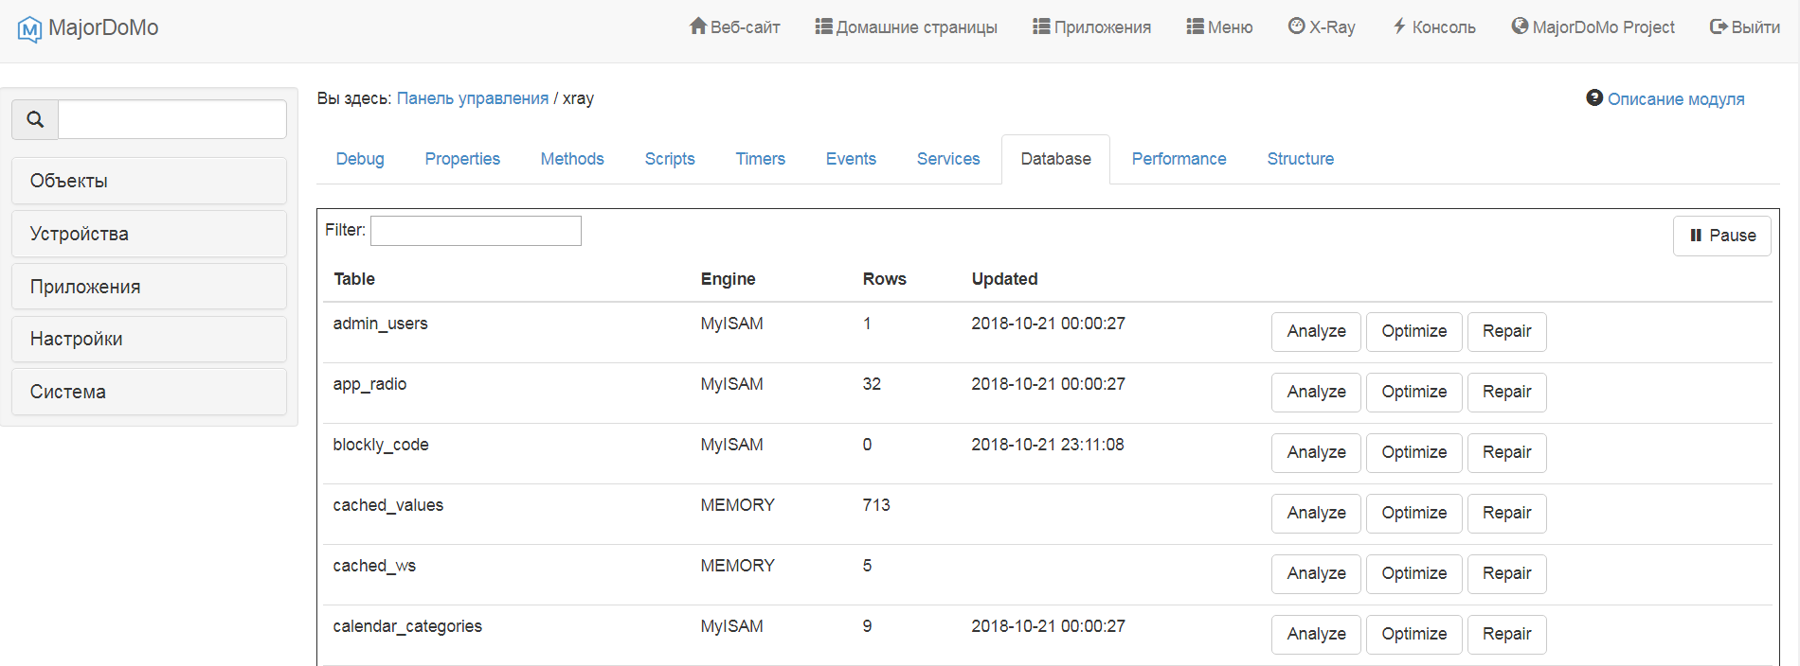
Task: Follow the Панель управления breadcrumb link
Action: 472,98
